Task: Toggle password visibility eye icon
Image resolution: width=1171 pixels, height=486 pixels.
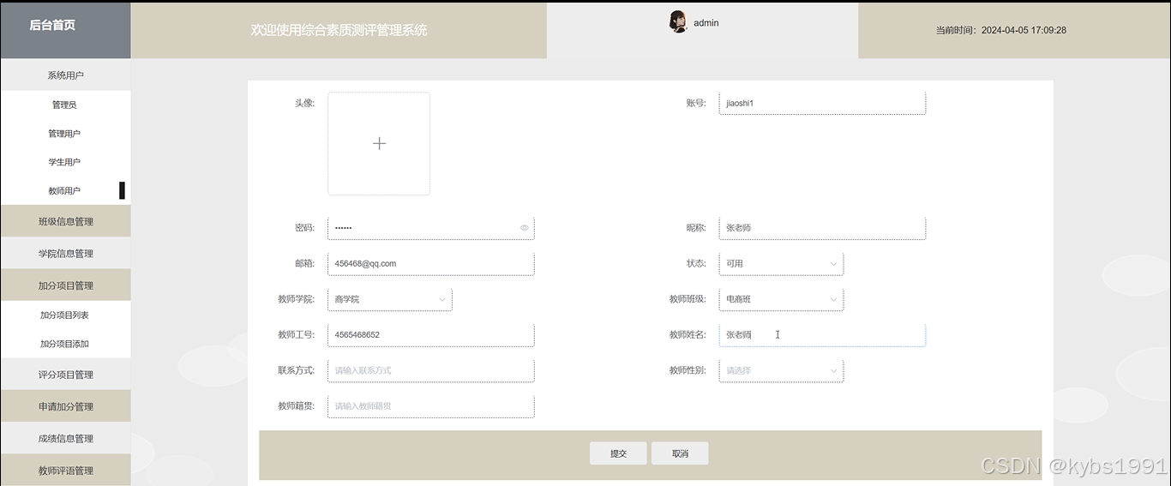Action: (x=524, y=228)
